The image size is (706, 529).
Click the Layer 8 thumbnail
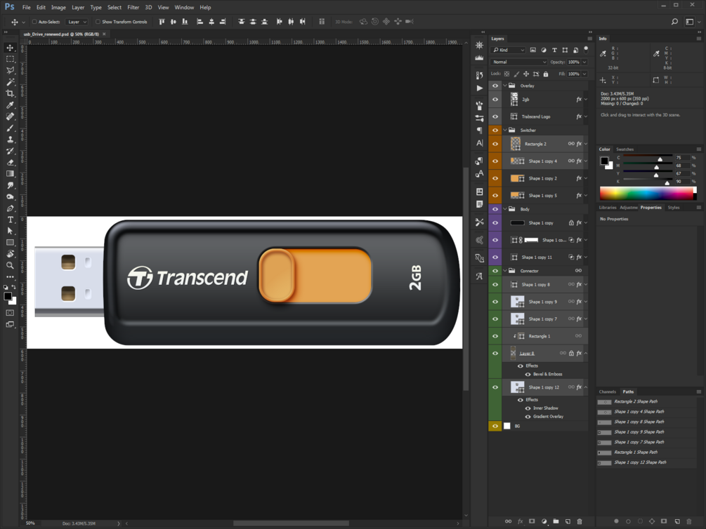pyautogui.click(x=514, y=353)
